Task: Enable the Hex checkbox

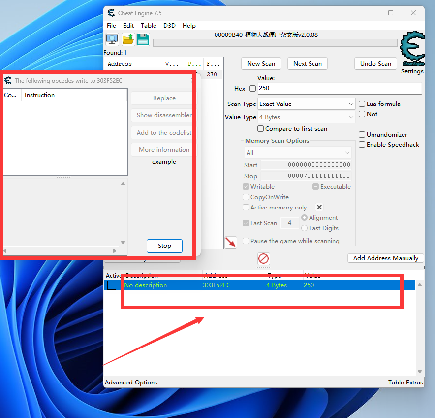Action: pos(253,89)
